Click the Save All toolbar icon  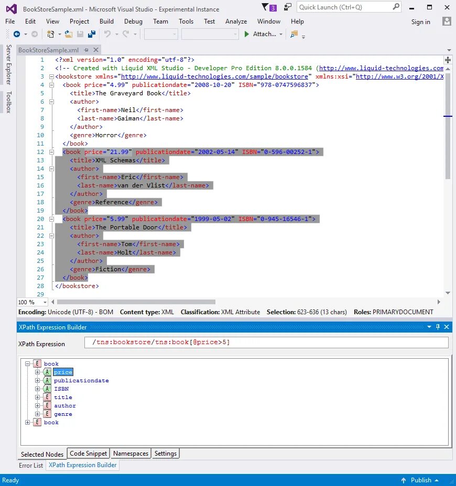coord(92,34)
